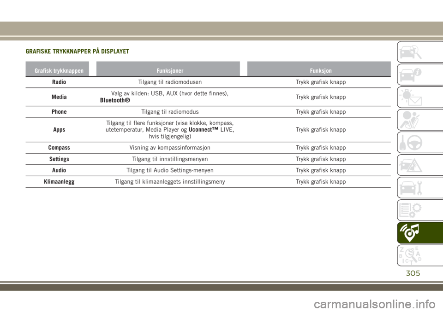
Task: Click 'Tilgang til Audio Settings-menyen' cell
Action: (x=170, y=170)
